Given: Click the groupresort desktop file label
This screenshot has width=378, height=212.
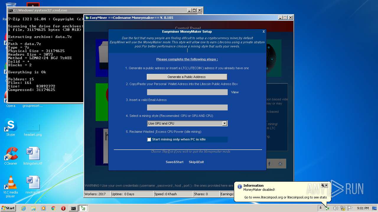Looking at the screenshot, I should click(x=33, y=106).
